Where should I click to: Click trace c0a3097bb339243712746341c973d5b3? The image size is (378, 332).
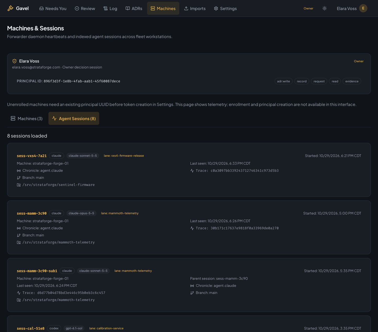pos(245,171)
